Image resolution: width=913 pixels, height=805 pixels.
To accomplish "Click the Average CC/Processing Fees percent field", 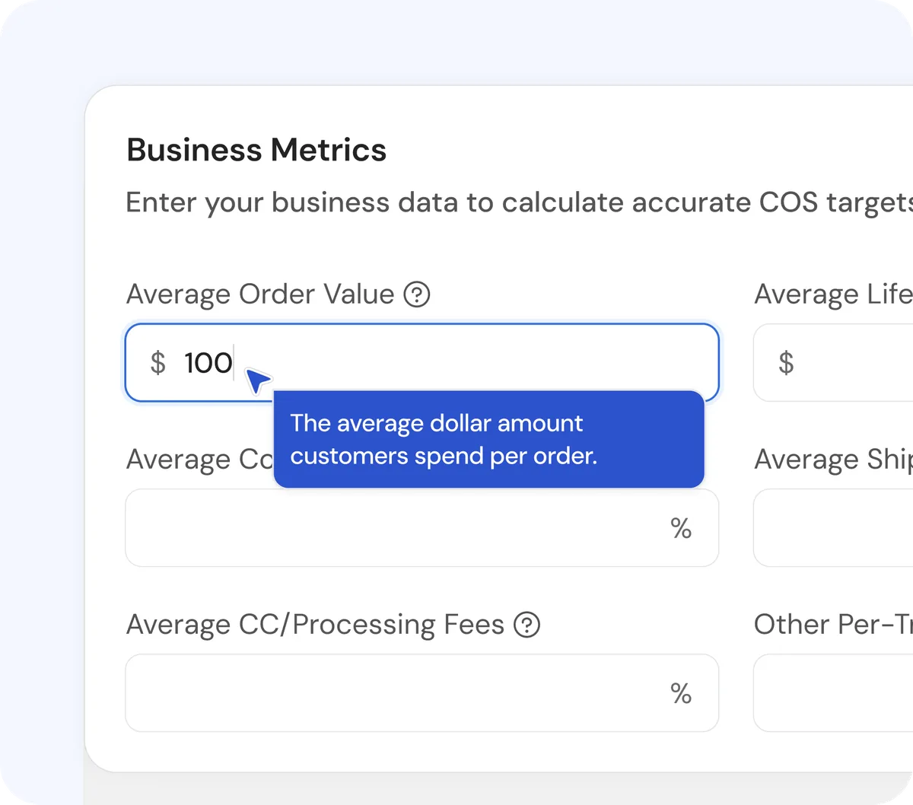I will pyautogui.click(x=422, y=692).
